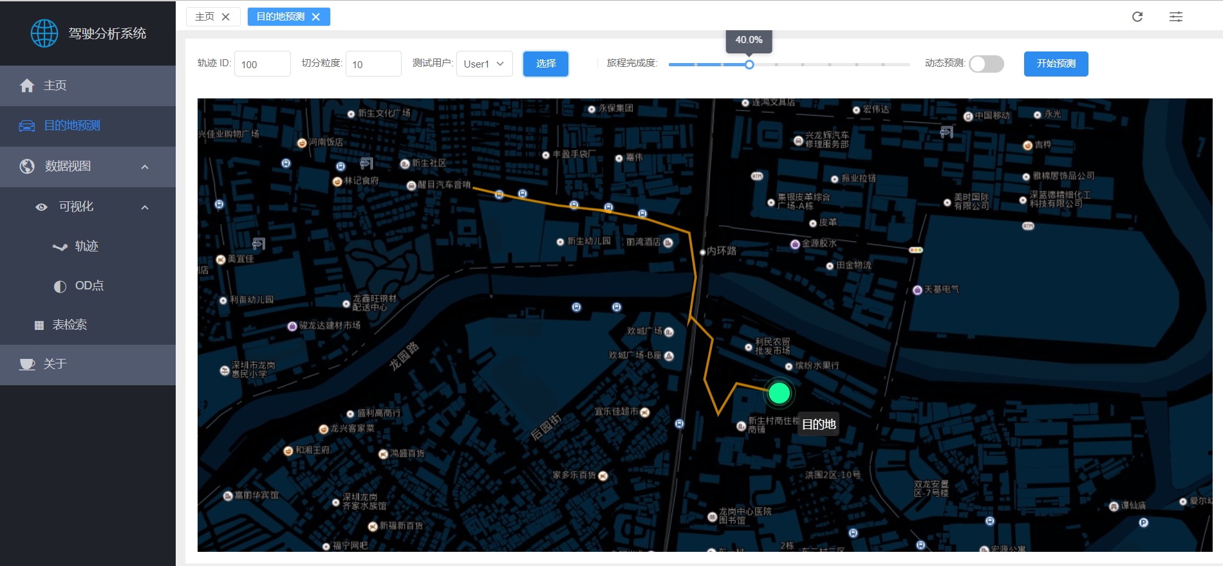Click the half-circle icon beside OD点
This screenshot has width=1223, height=566.
click(x=60, y=286)
